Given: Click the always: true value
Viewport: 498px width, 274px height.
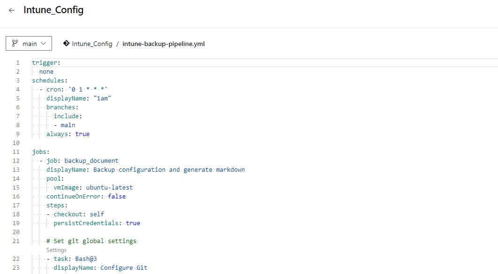Looking at the screenshot, I should coord(82,134).
